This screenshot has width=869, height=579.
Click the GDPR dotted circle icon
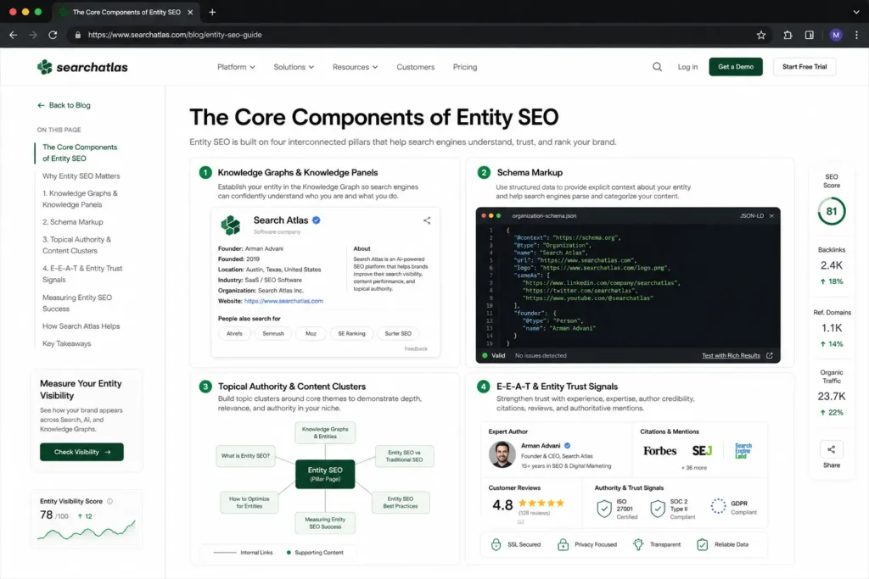click(718, 505)
